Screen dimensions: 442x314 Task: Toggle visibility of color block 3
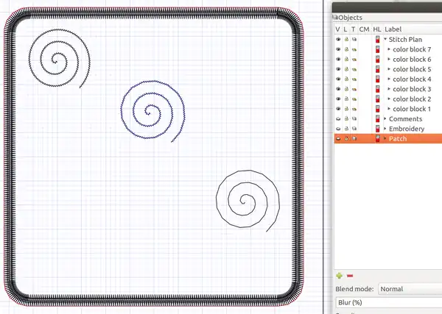pyautogui.click(x=338, y=89)
